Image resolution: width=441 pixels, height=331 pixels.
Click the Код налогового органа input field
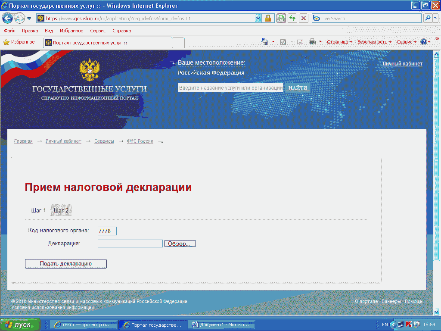pyautogui.click(x=107, y=231)
